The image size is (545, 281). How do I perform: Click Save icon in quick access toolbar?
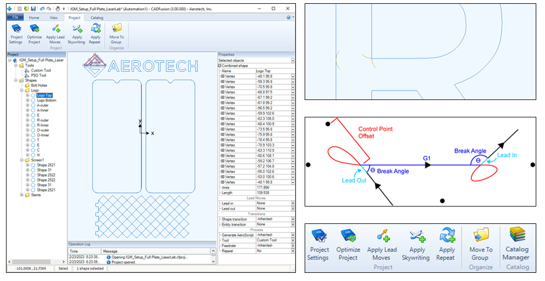(x=34, y=9)
